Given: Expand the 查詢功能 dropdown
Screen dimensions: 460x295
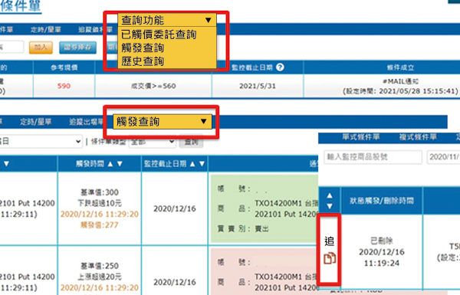Looking at the screenshot, I should [x=167, y=20].
